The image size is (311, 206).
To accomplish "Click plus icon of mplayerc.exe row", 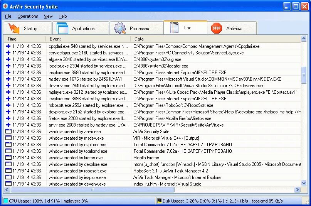I will click(x=8, y=92).
